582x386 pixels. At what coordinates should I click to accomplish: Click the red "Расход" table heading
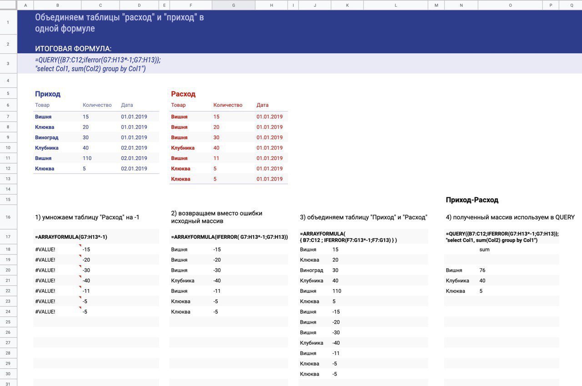[183, 94]
